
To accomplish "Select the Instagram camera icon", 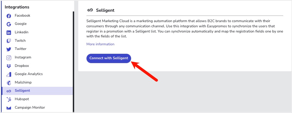I will coord(9,58).
